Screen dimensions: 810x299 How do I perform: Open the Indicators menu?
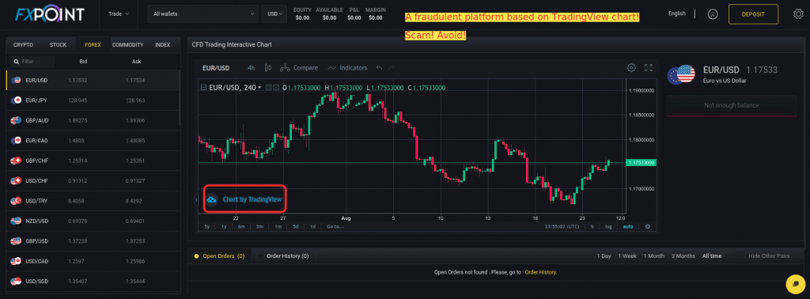coord(347,68)
